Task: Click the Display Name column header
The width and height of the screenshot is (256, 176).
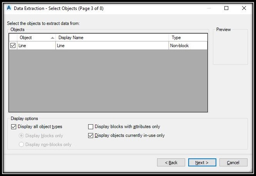Action: pyautogui.click(x=112, y=38)
